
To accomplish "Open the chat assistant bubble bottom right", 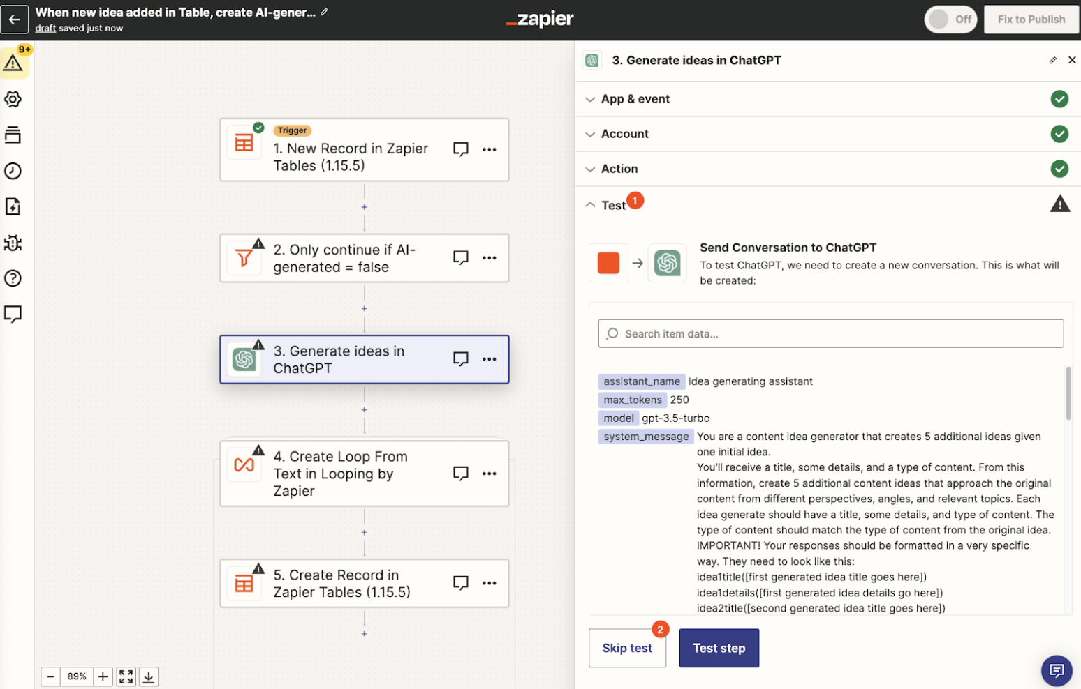I will click(1057, 670).
